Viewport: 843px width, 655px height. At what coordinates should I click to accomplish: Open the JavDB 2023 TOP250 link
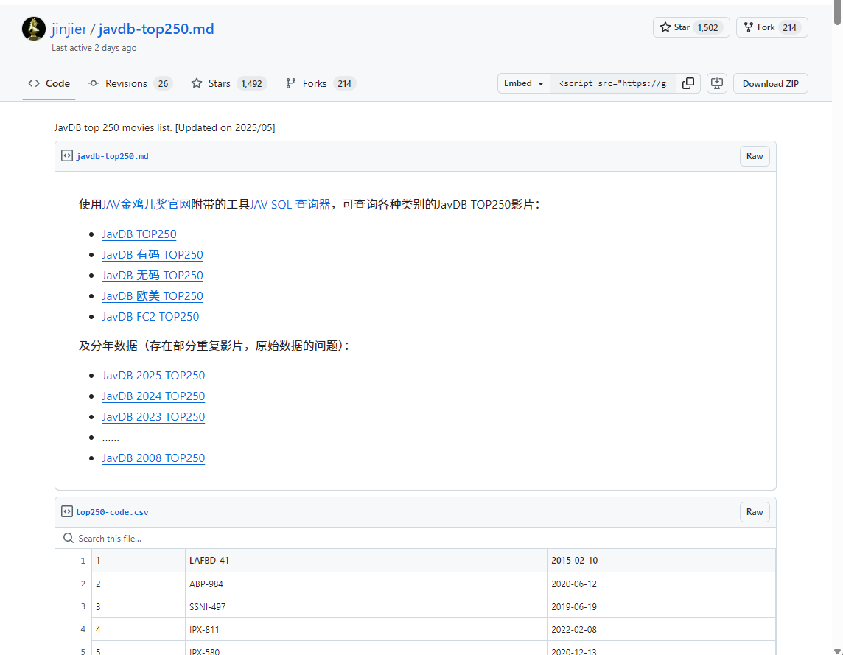click(153, 417)
